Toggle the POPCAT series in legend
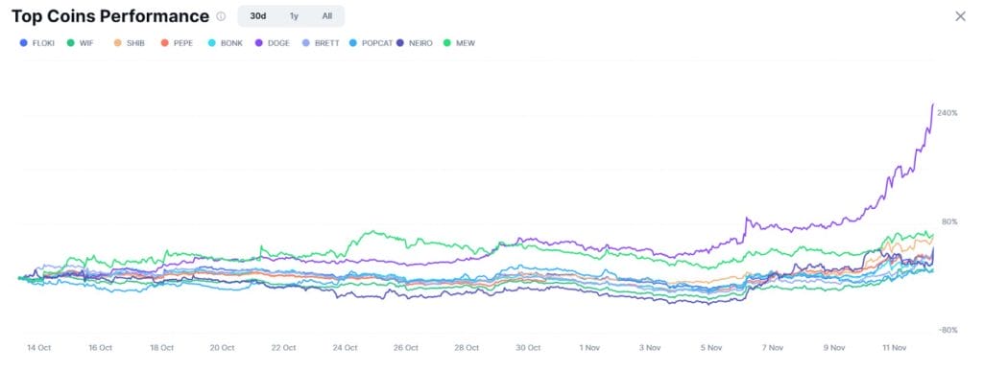Viewport: 983px width, 371px height. click(372, 43)
